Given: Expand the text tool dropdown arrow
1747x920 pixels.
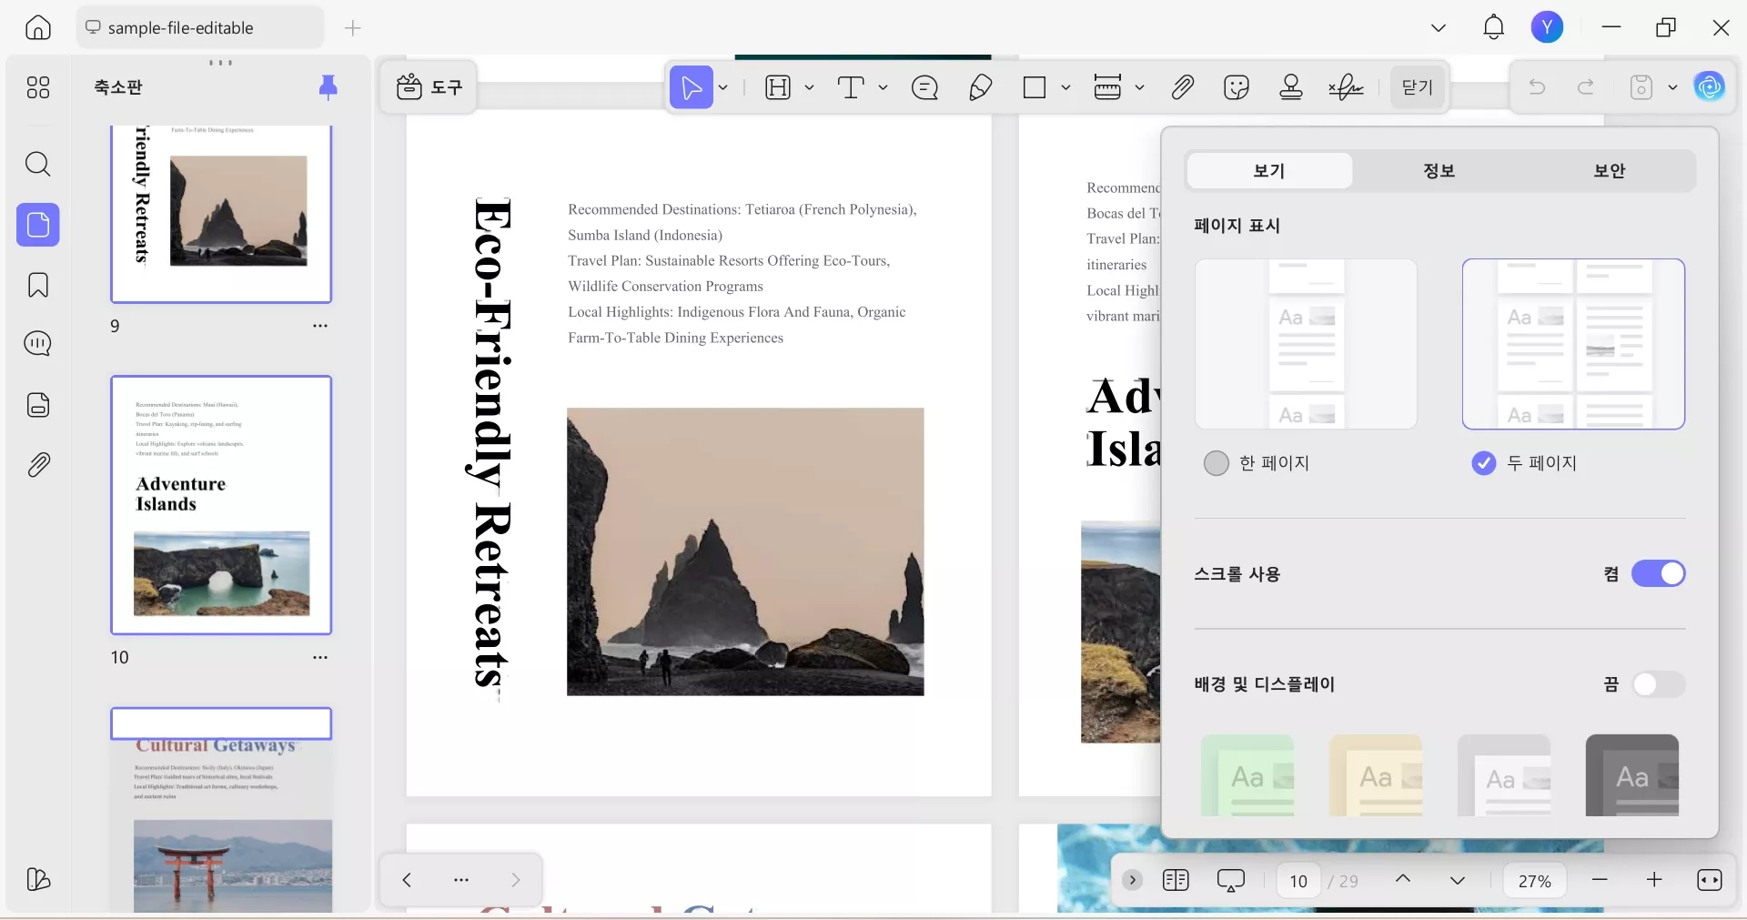Looking at the screenshot, I should [x=883, y=87].
